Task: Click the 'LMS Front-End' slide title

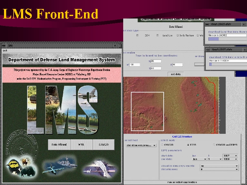Action: pyautogui.click(x=50, y=14)
